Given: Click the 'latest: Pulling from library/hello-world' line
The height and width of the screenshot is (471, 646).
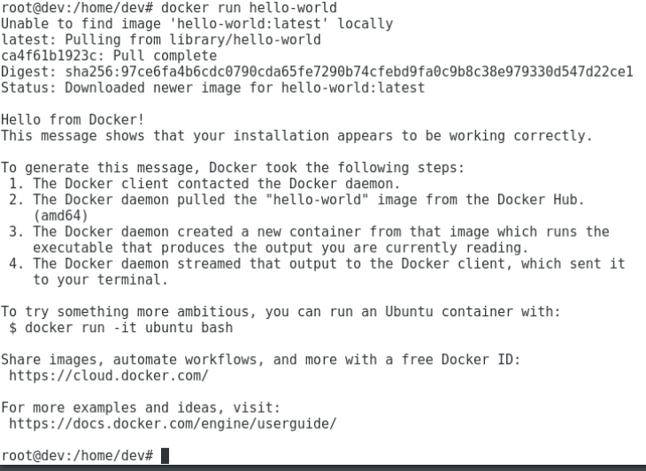Looking at the screenshot, I should coord(161,40).
